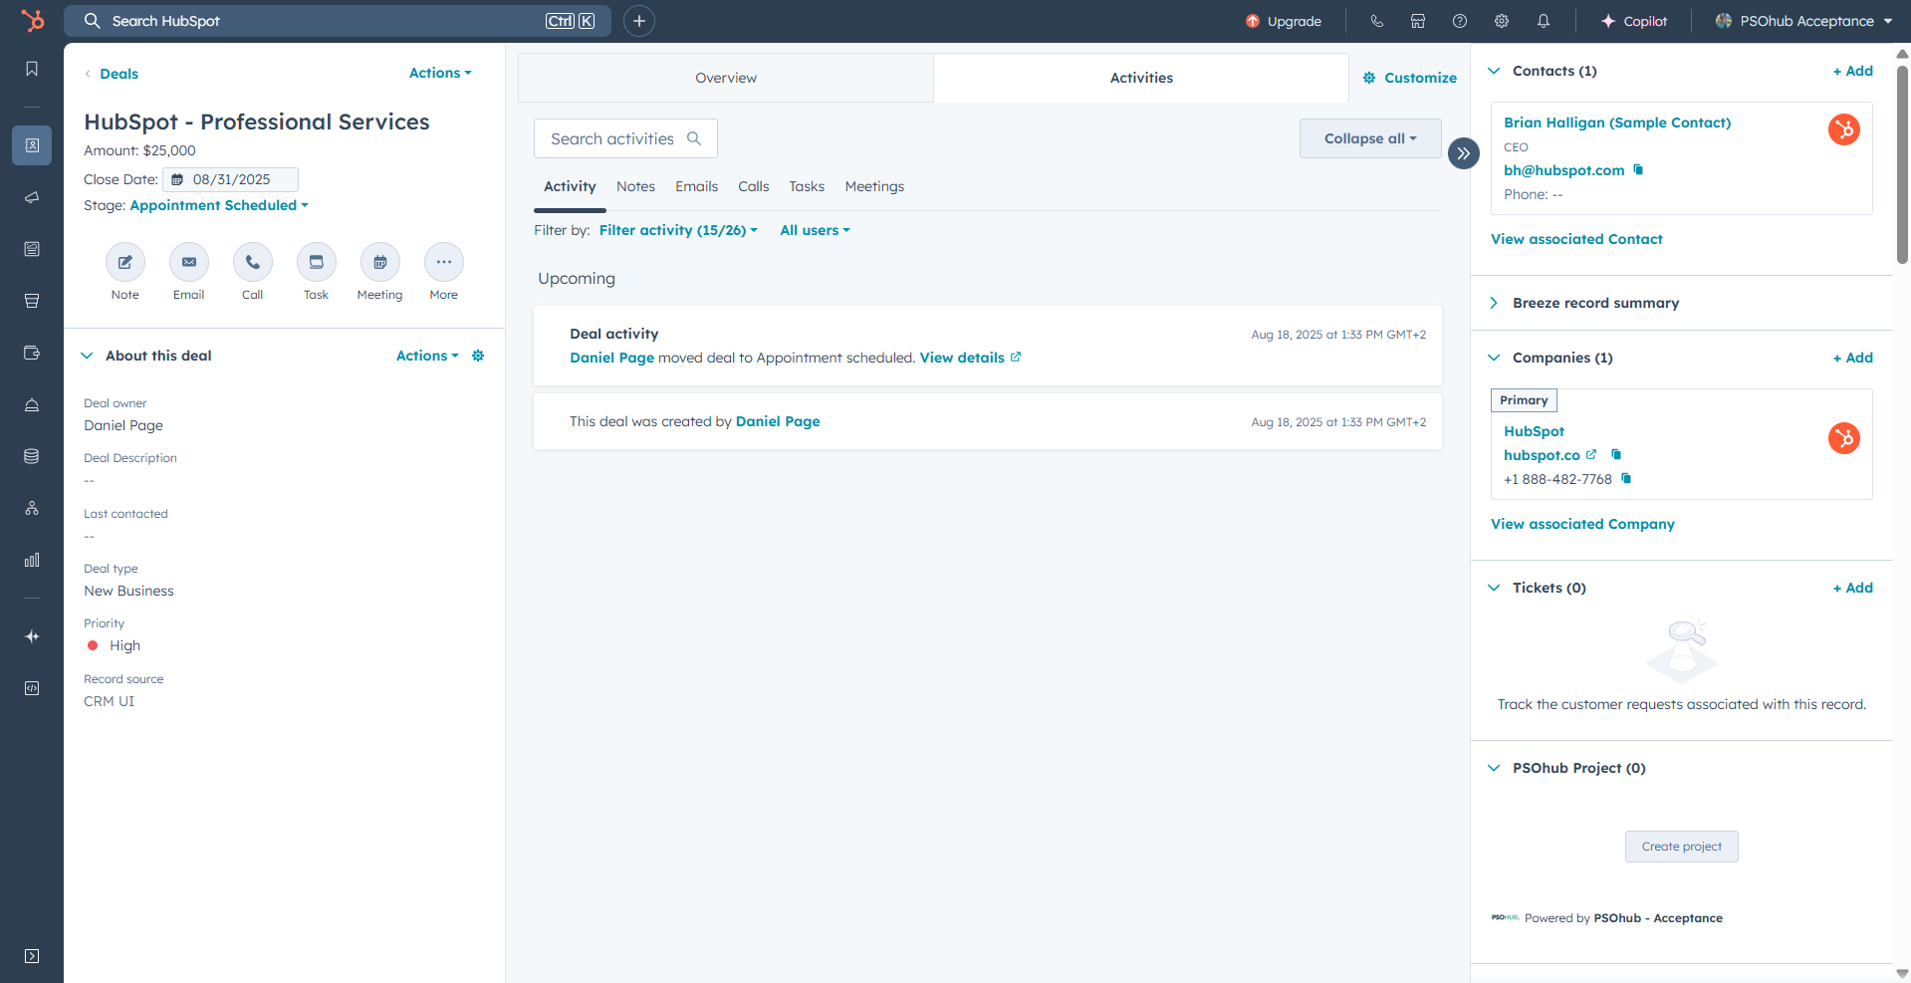Add a contact with + Add
The image size is (1911, 983).
pos(1853,71)
